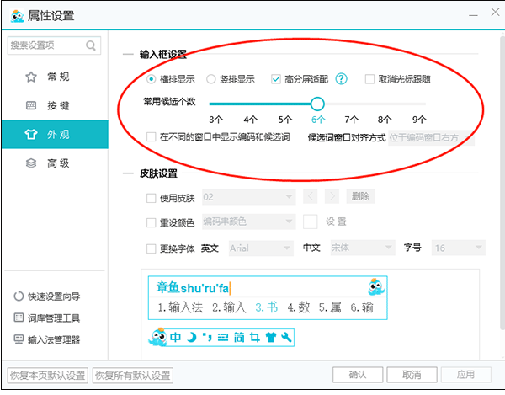Click the octopus logo on status bar preview

(x=158, y=338)
